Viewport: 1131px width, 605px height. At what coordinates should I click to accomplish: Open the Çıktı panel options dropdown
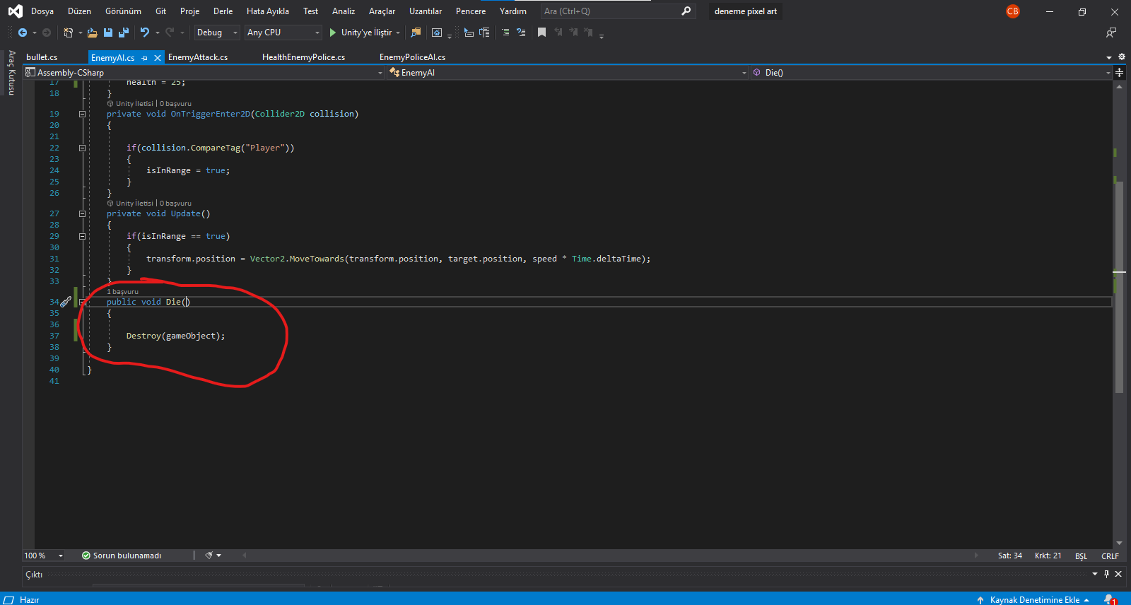tap(1095, 574)
